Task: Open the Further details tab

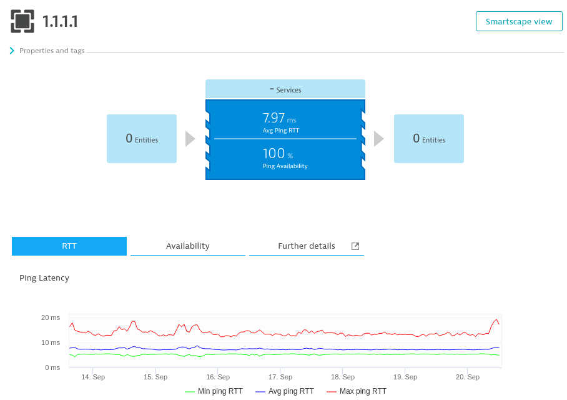Action: (x=306, y=246)
